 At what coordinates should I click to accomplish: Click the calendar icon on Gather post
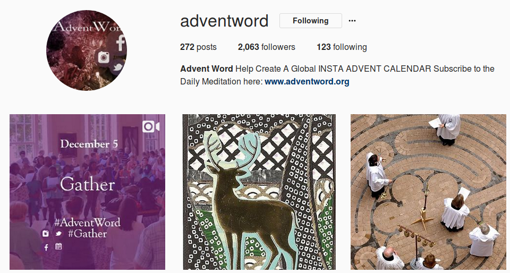point(58,246)
